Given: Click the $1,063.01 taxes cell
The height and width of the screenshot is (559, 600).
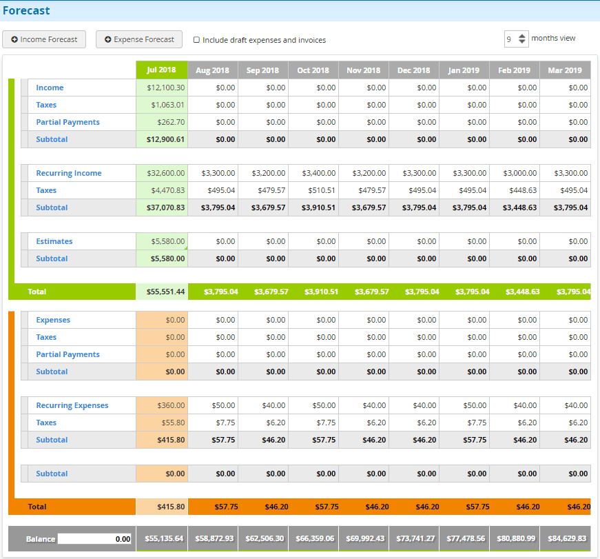Looking at the screenshot, I should [x=162, y=105].
